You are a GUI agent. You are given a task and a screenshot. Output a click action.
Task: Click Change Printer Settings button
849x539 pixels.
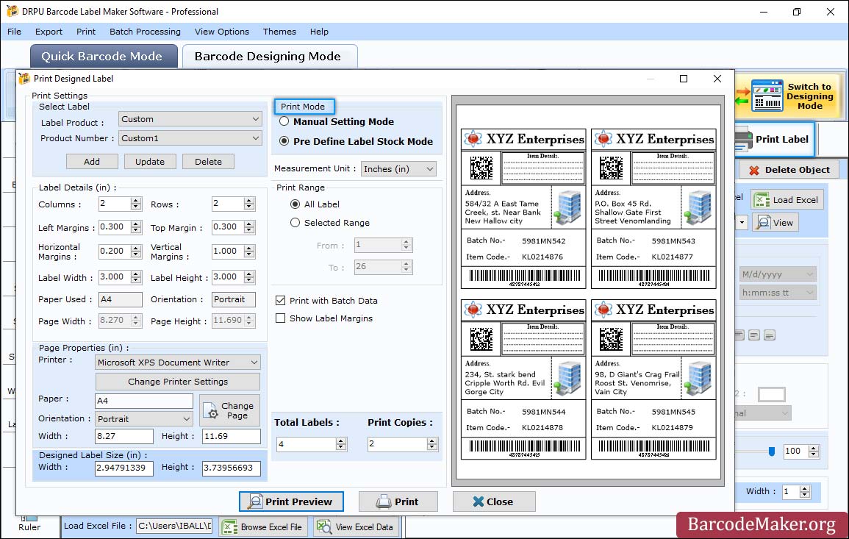[178, 382]
